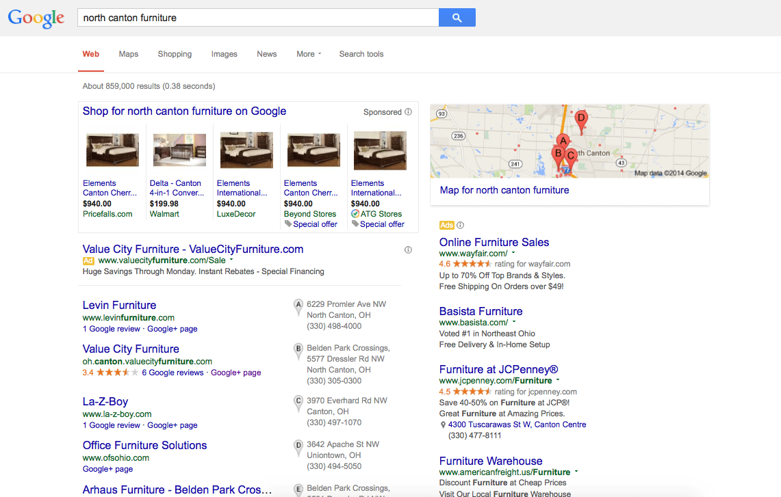This screenshot has width=781, height=497.
Task: Open Shop for north canton furniture on Google
Action: (184, 111)
